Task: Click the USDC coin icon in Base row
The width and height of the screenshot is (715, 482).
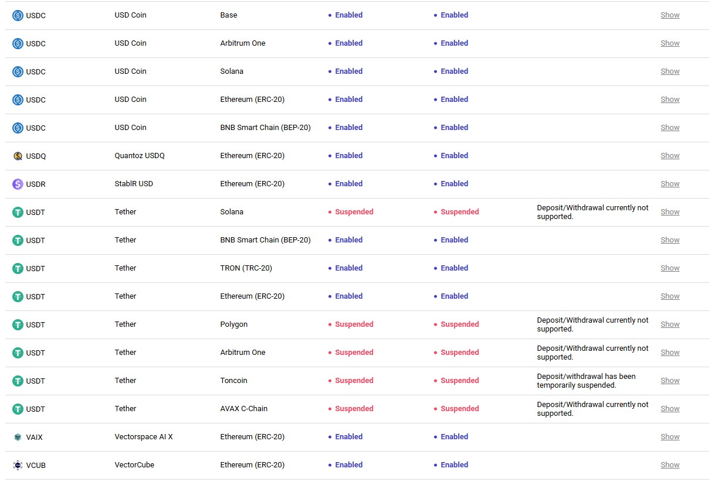Action: [x=18, y=15]
